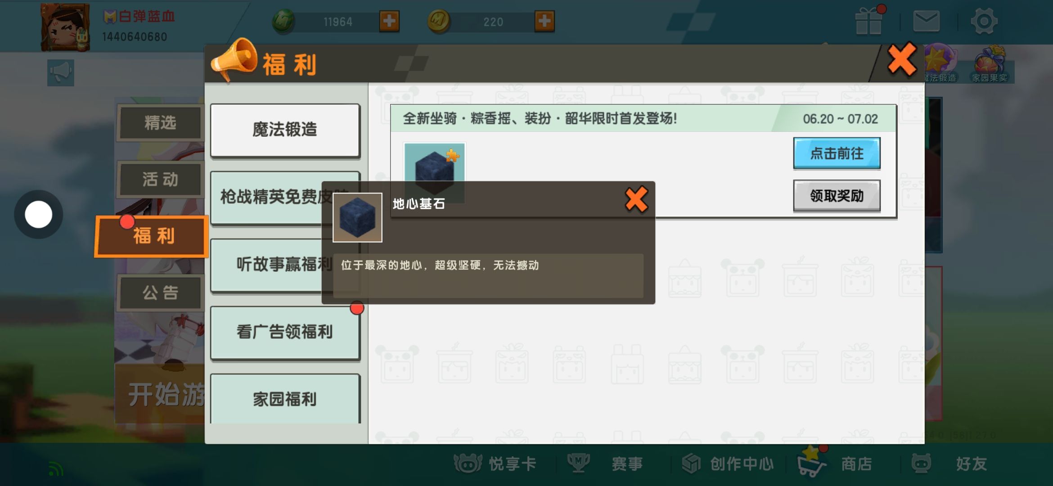
Task: Open the 家园果实 icon
Action: tap(990, 64)
